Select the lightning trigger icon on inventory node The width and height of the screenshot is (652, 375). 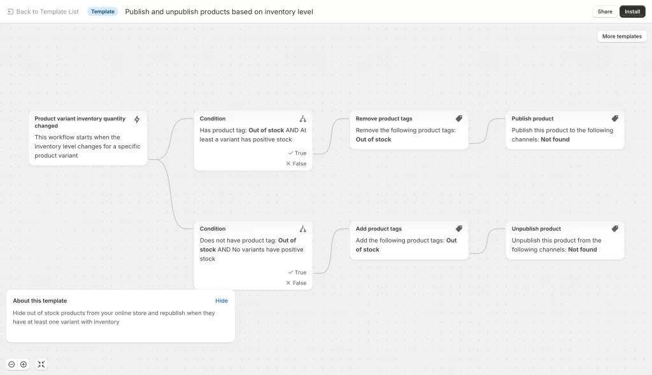pyautogui.click(x=137, y=118)
